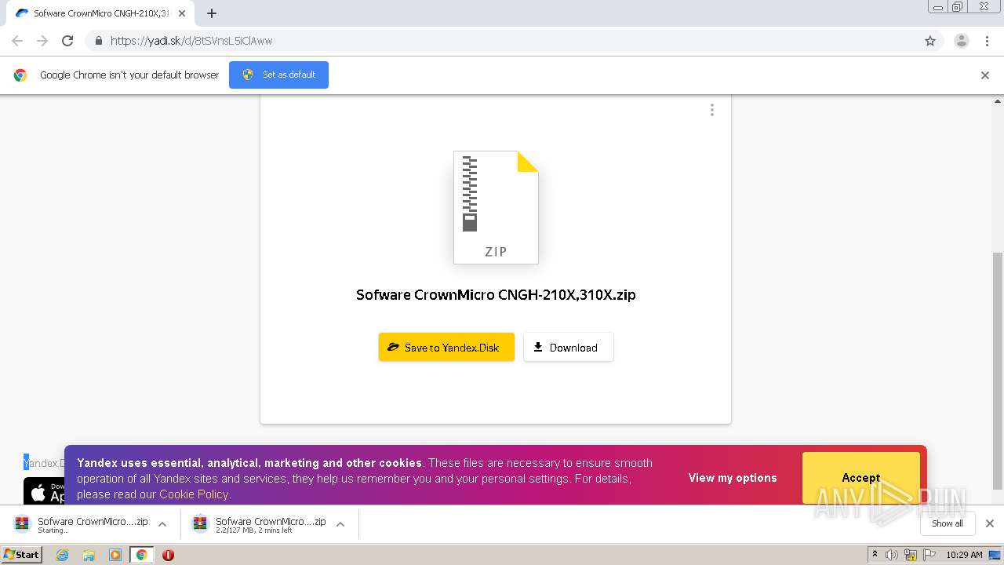The width and height of the screenshot is (1004, 565).
Task: Open a new tab with plus button
Action: tap(212, 13)
